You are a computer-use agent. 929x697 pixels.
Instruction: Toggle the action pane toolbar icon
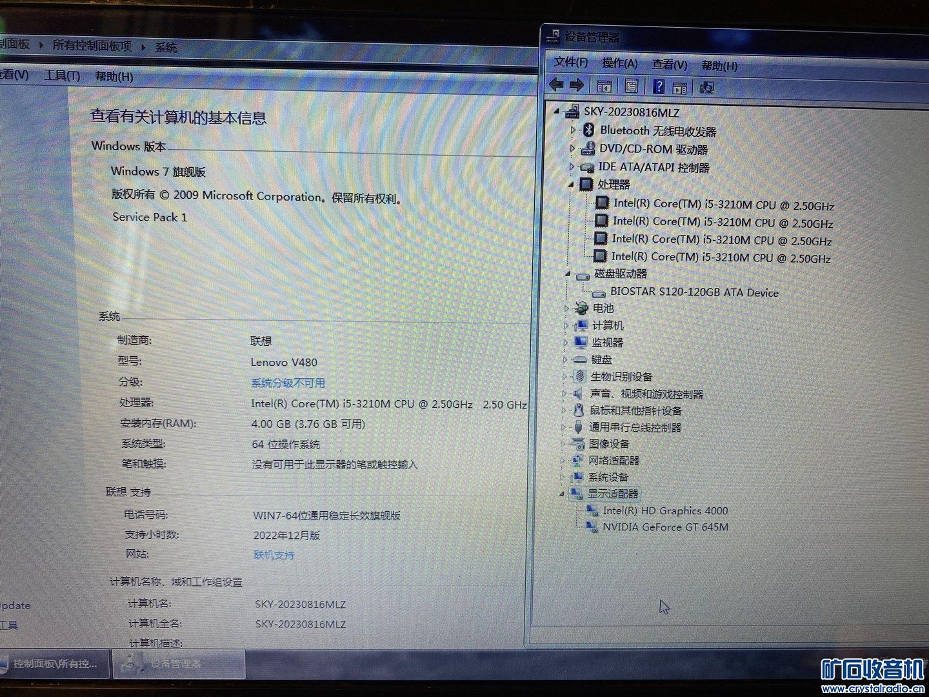[x=679, y=87]
